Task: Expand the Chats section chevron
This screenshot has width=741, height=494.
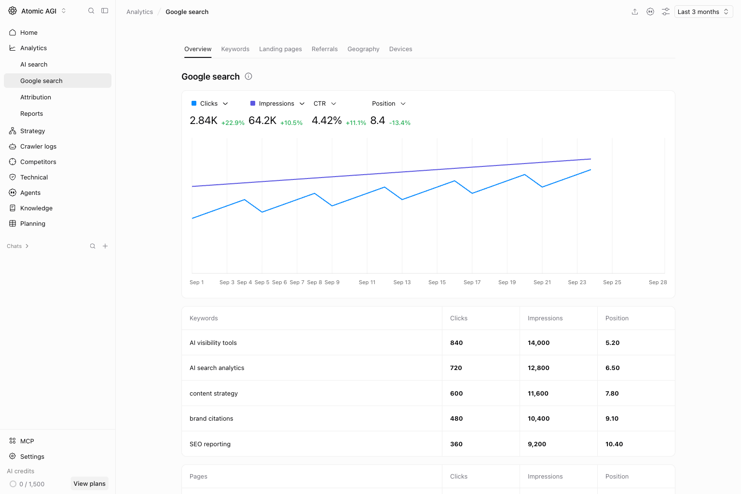Action: tap(27, 246)
